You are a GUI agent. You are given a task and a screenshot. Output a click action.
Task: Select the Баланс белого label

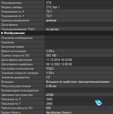(x=11, y=112)
